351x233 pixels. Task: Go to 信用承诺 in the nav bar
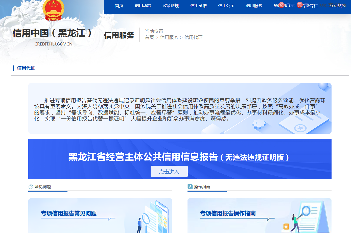[198, 6]
